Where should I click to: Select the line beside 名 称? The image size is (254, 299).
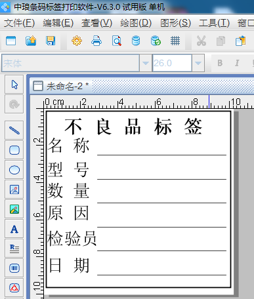pyautogui.click(x=161, y=155)
